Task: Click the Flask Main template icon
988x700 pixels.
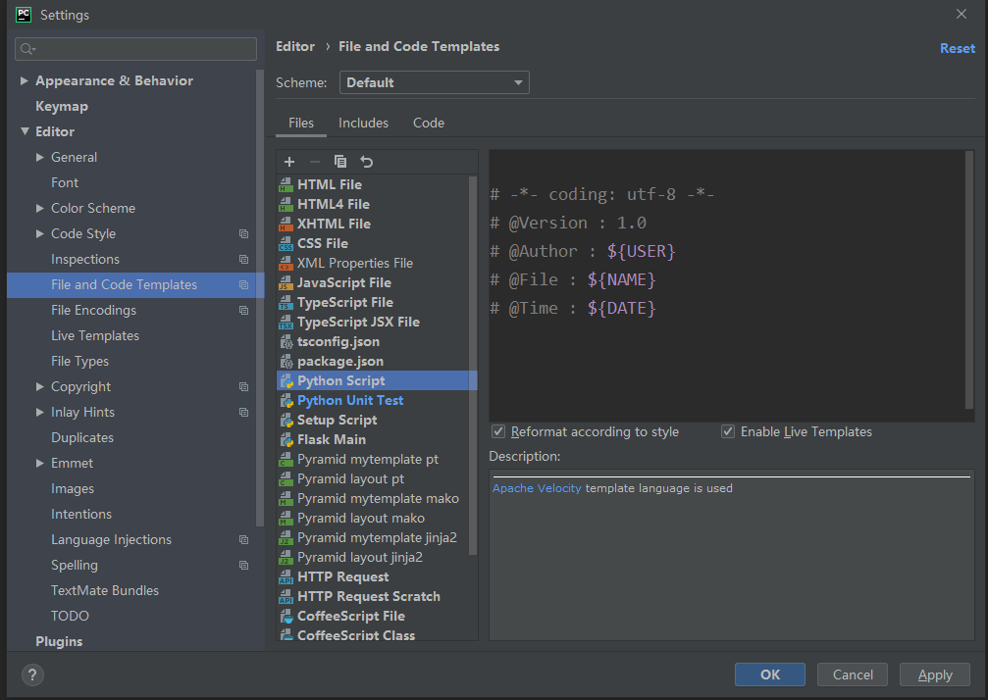Action: tap(286, 439)
